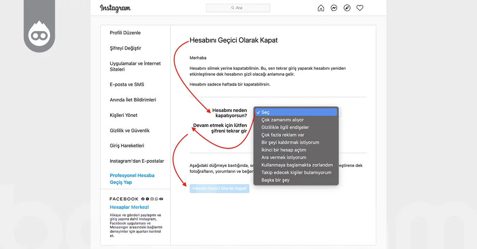
Task: Click the heart activity icon
Action: coord(360,8)
